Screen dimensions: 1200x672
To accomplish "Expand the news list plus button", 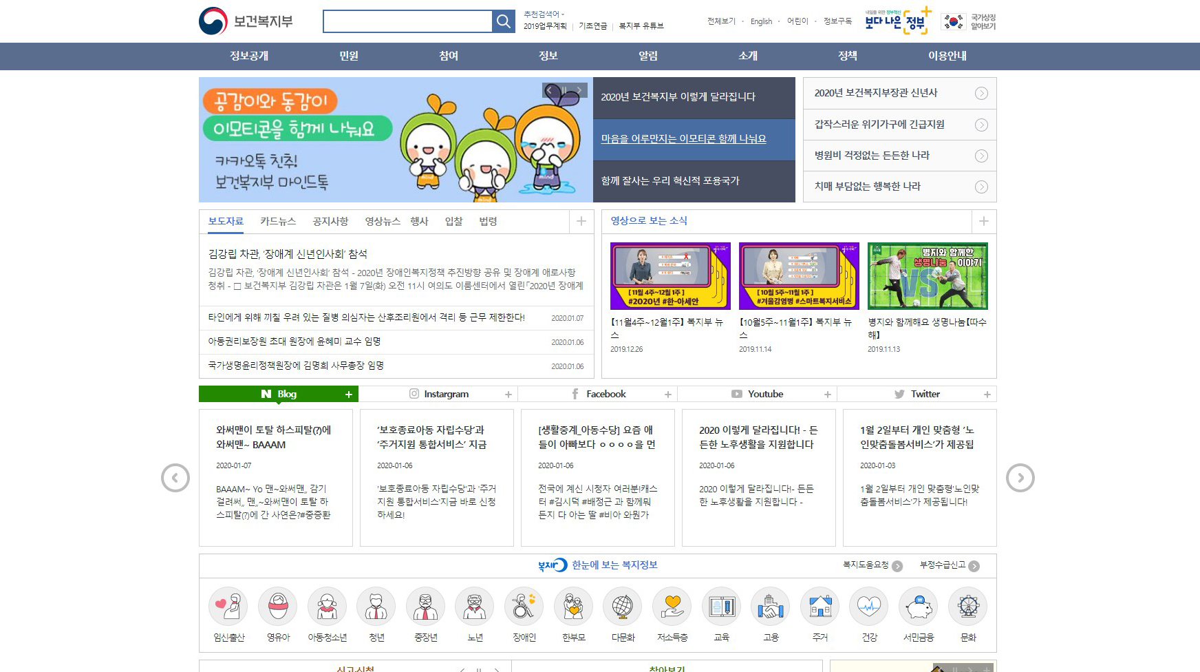I will click(581, 221).
